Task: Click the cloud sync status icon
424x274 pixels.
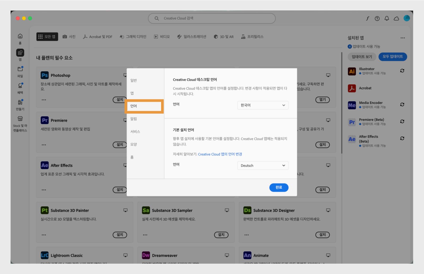Action: tap(396, 18)
